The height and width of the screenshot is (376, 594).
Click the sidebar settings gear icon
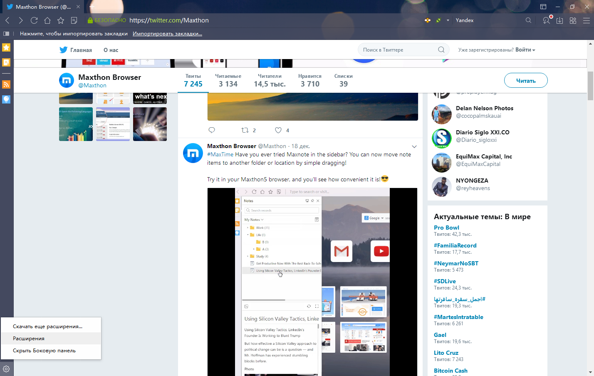6,369
